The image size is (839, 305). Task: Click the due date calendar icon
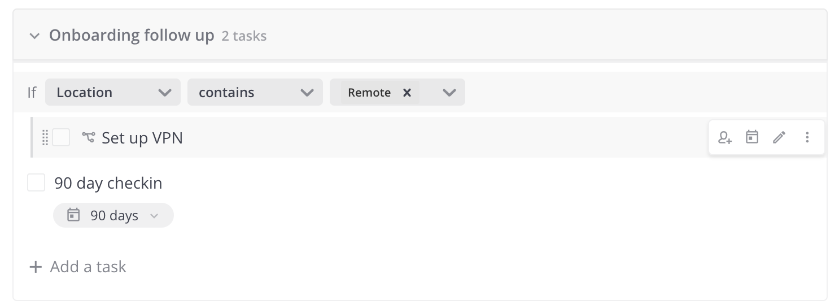752,137
